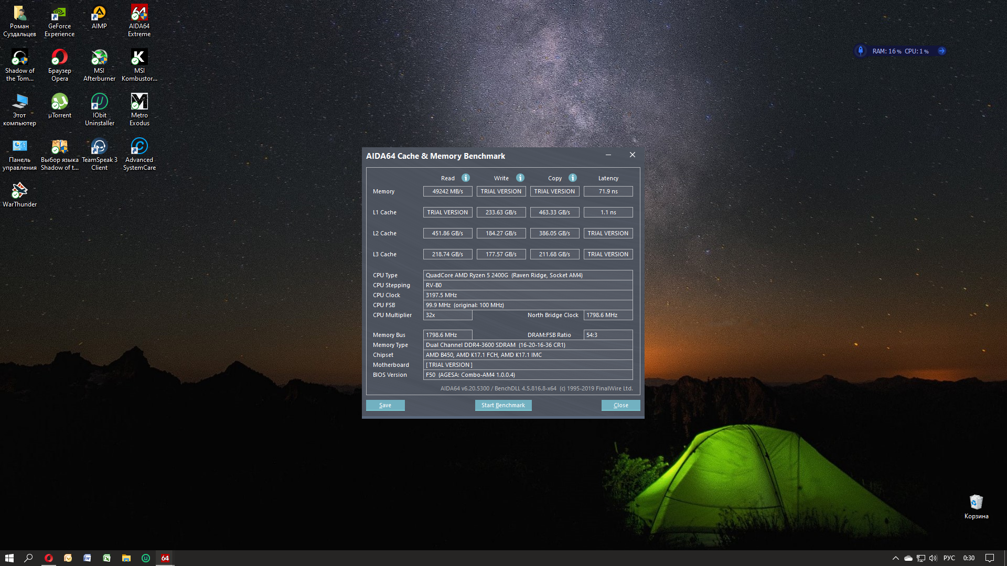Select the Metro Exodus desktop icon
This screenshot has height=566, width=1007.
coord(139,109)
